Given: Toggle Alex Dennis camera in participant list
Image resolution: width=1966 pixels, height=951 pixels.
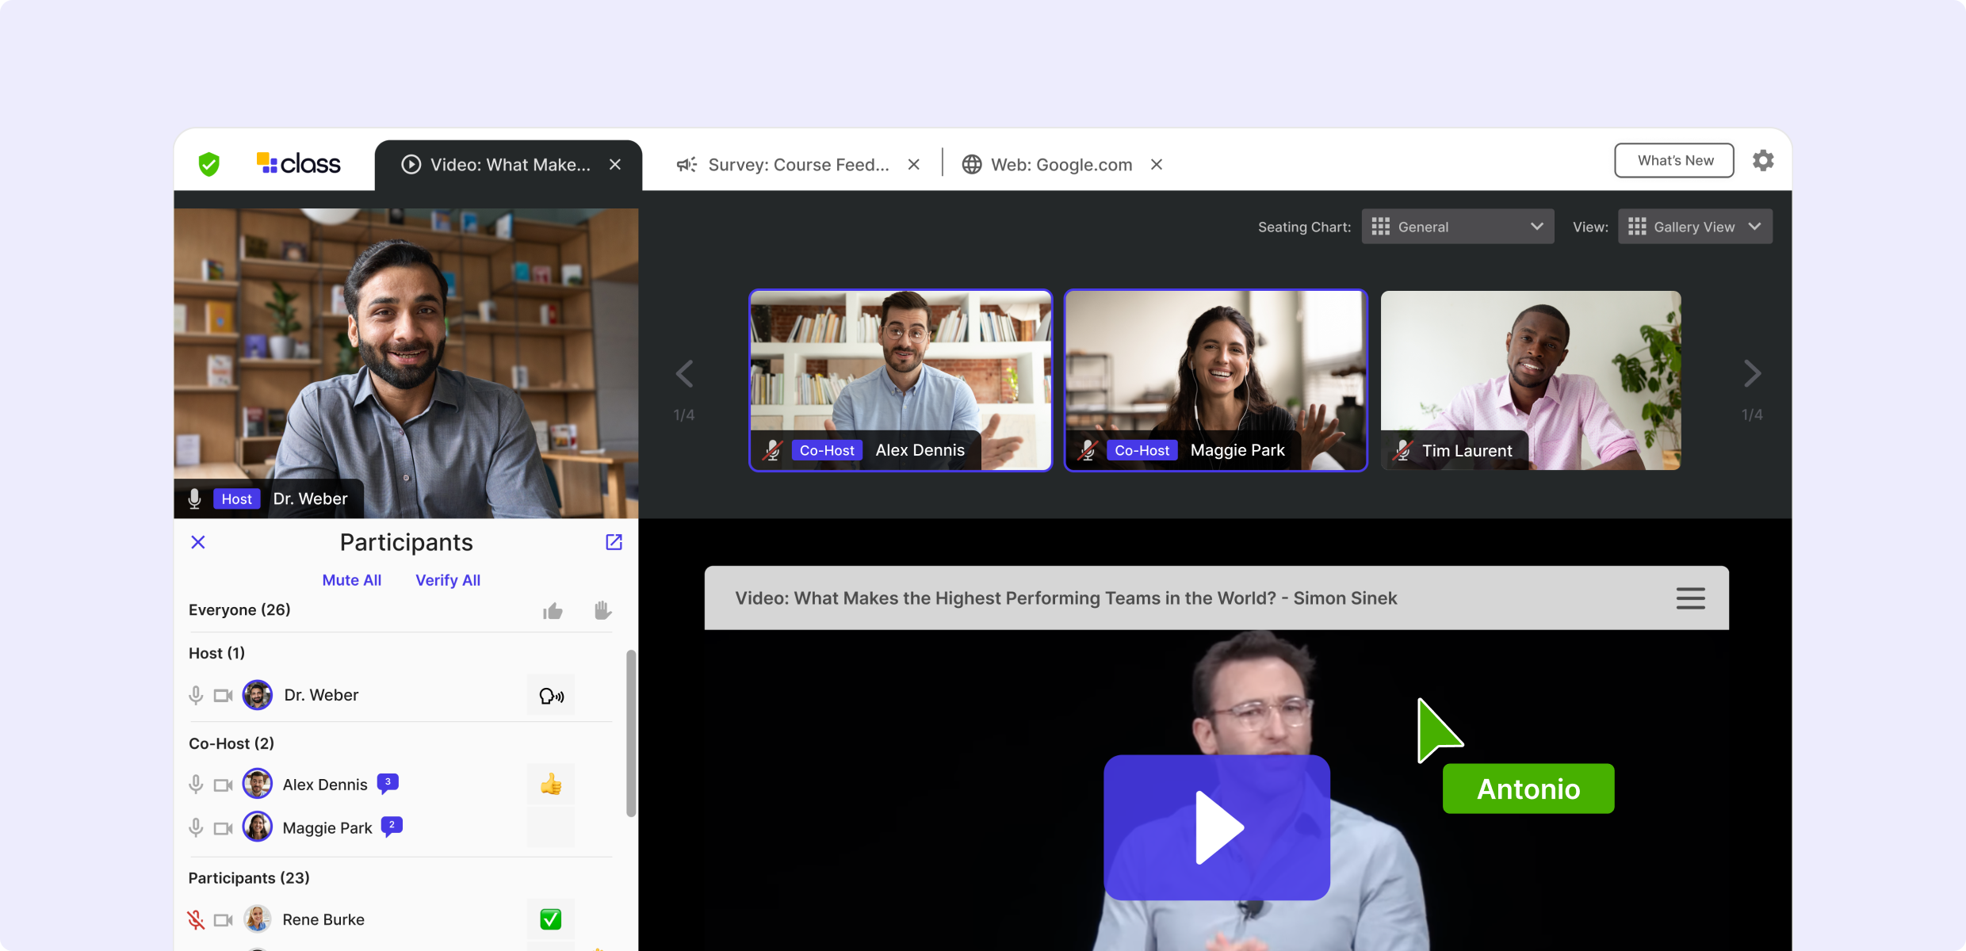Looking at the screenshot, I should click(224, 785).
